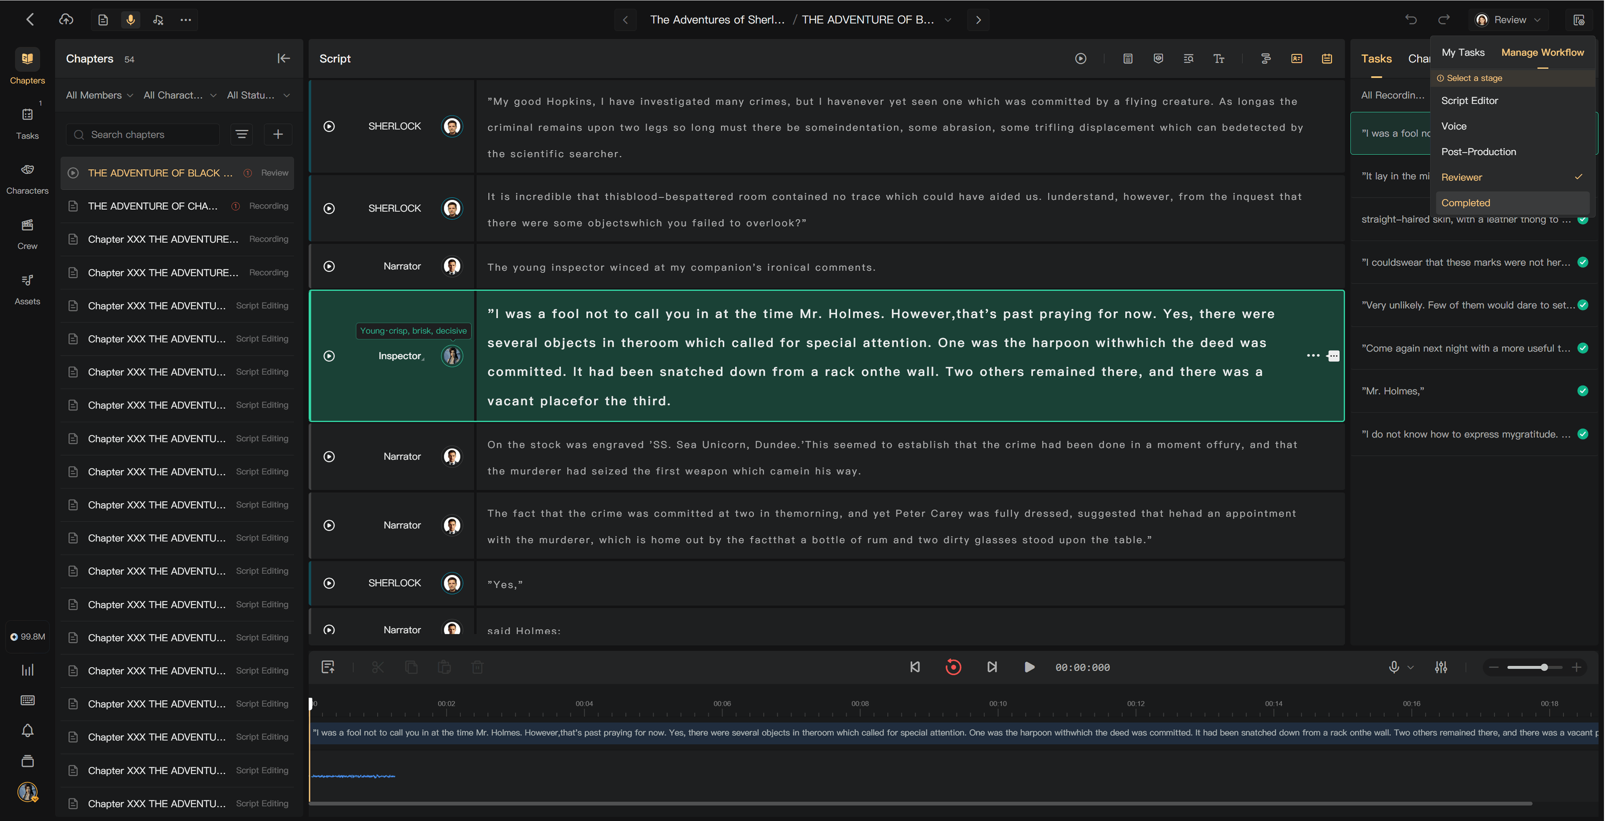Open the Tasks sidebar panel

[x=28, y=122]
